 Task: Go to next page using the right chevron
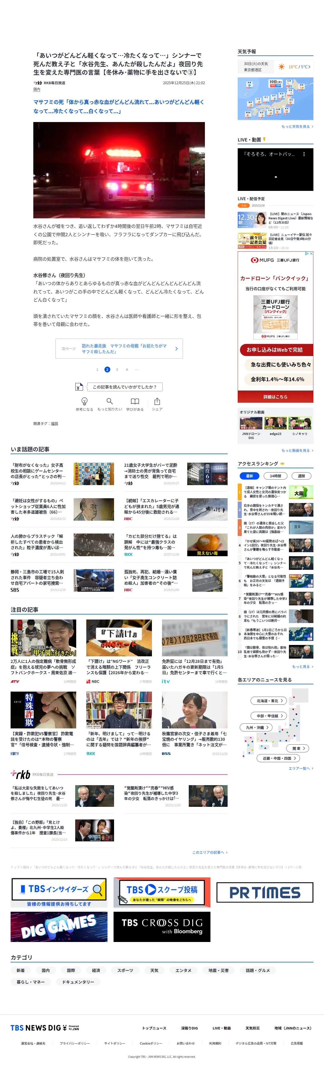pyautogui.click(x=176, y=348)
